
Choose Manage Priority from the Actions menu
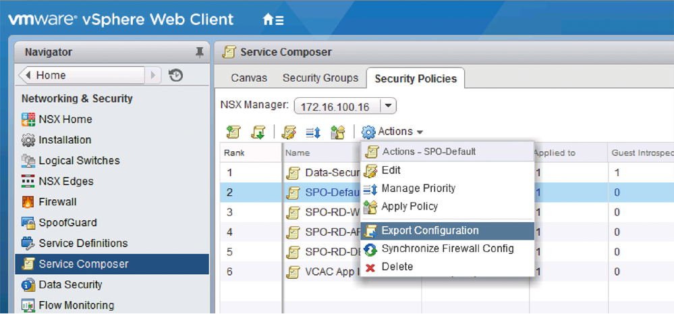click(447, 188)
